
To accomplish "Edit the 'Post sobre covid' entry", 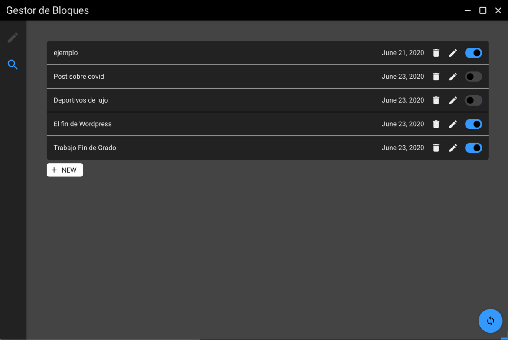I will pos(453,77).
